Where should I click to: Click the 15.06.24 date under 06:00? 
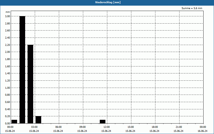pos(58,131)
